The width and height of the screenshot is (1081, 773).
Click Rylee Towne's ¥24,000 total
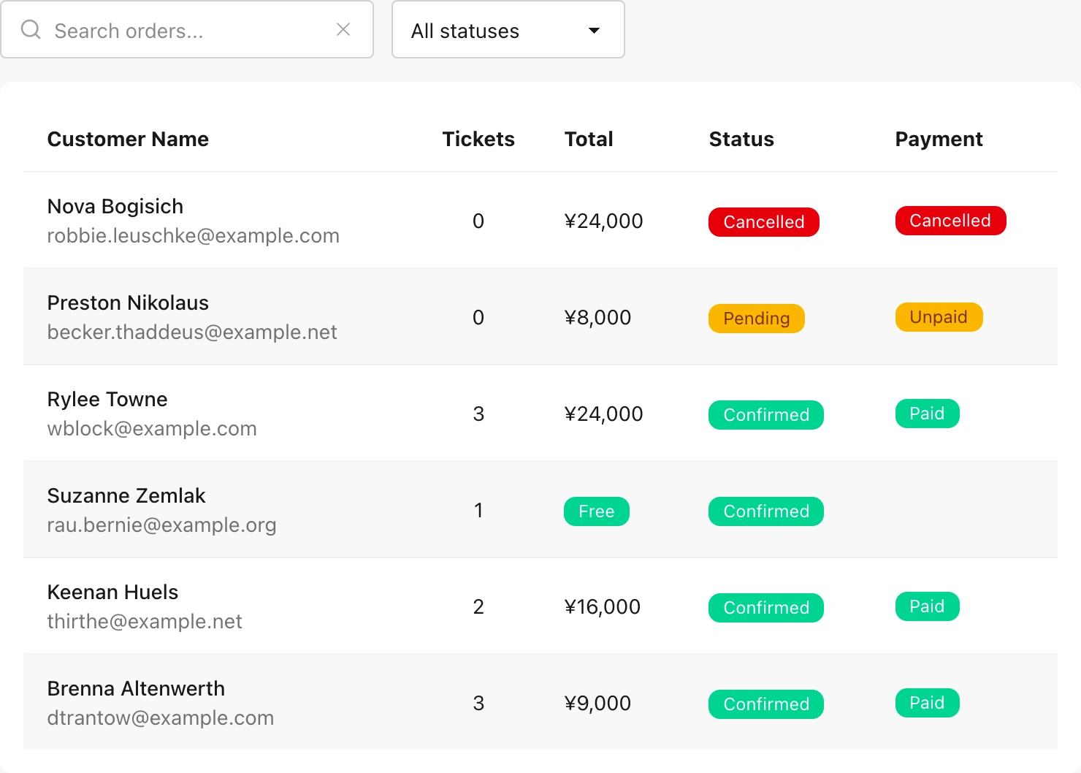point(603,414)
